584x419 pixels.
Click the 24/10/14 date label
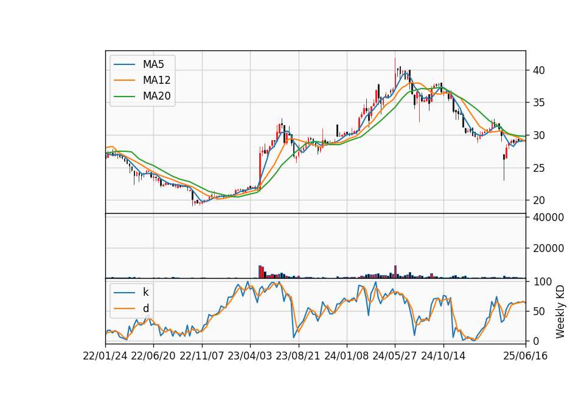tap(443, 356)
